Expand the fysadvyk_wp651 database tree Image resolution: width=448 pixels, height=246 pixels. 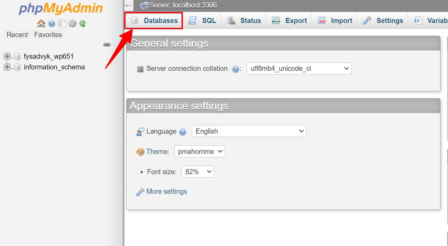pyautogui.click(x=7, y=56)
